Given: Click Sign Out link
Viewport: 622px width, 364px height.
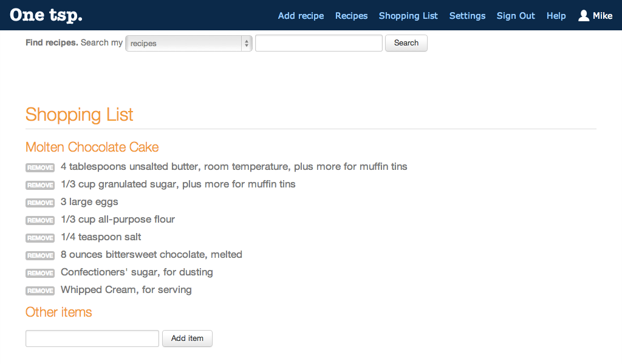Looking at the screenshot, I should (516, 16).
